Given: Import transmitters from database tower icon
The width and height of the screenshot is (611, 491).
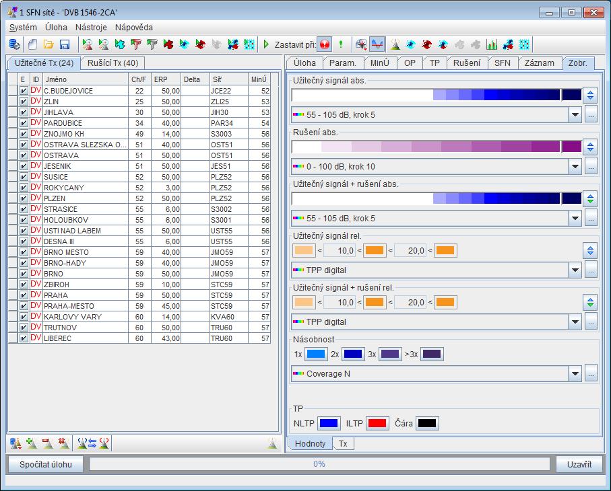Looking at the screenshot, I should pos(15,443).
